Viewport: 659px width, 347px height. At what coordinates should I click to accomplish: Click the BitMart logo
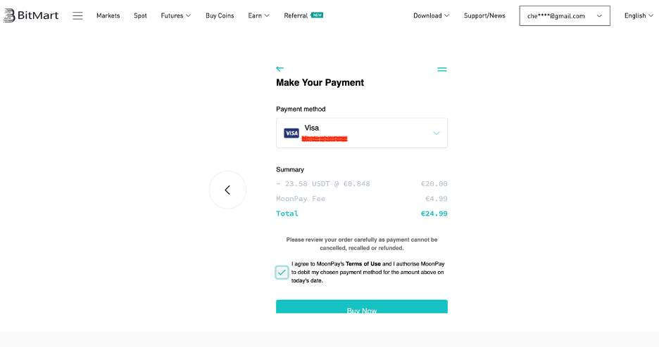click(x=31, y=15)
